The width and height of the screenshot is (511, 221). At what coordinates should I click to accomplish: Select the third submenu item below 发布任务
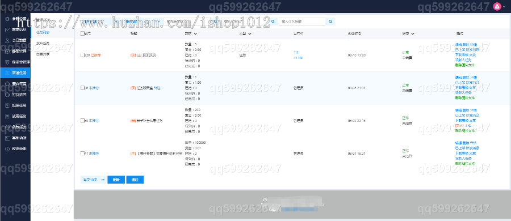43,54
